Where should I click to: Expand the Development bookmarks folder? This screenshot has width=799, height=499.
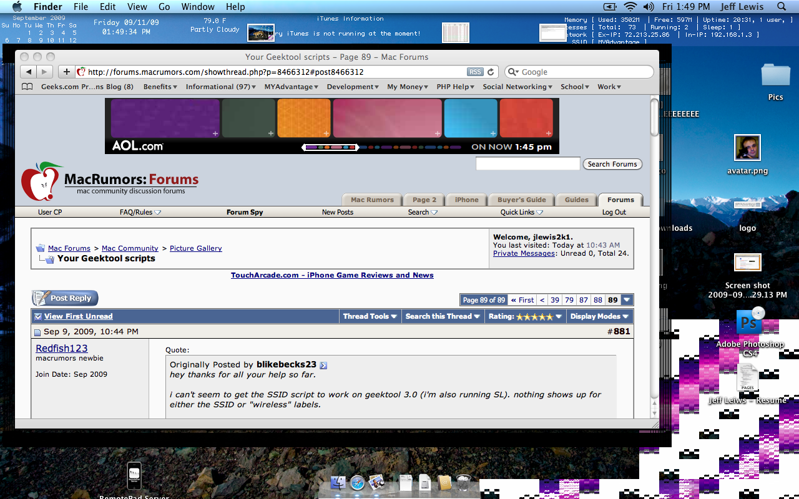[x=353, y=87]
